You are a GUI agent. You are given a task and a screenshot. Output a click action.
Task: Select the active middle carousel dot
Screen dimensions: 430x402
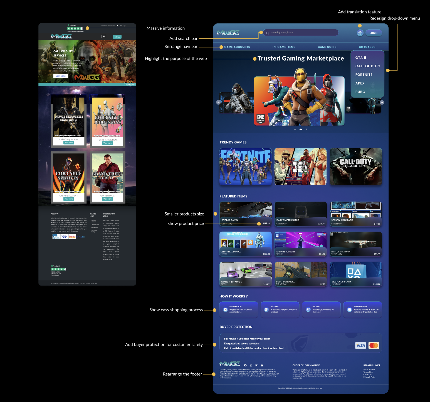301,129
